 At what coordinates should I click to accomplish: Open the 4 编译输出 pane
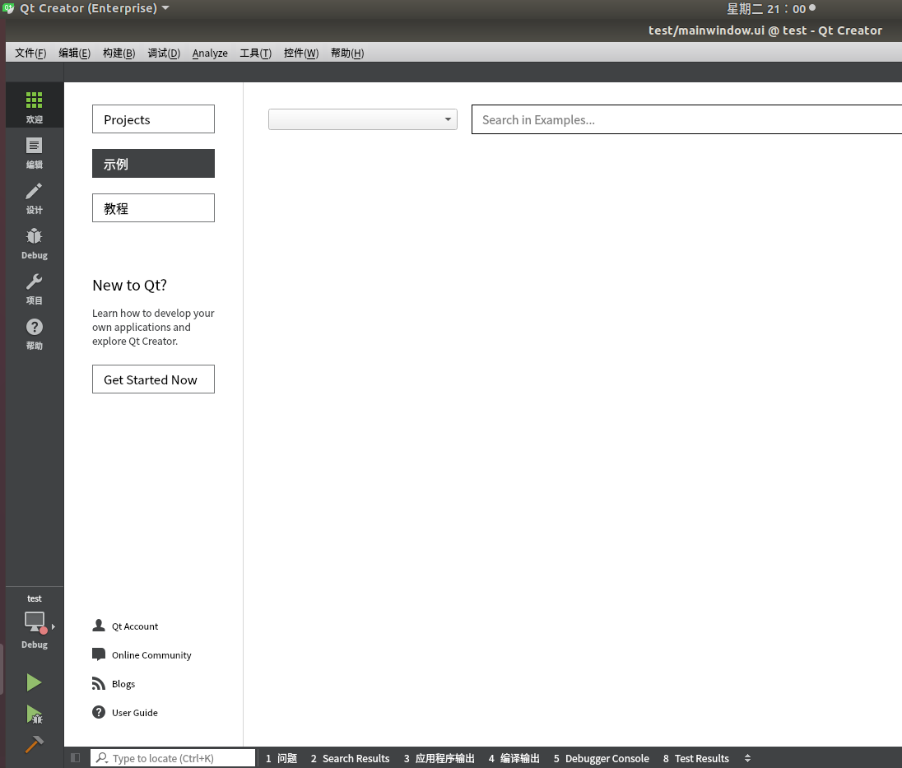514,758
